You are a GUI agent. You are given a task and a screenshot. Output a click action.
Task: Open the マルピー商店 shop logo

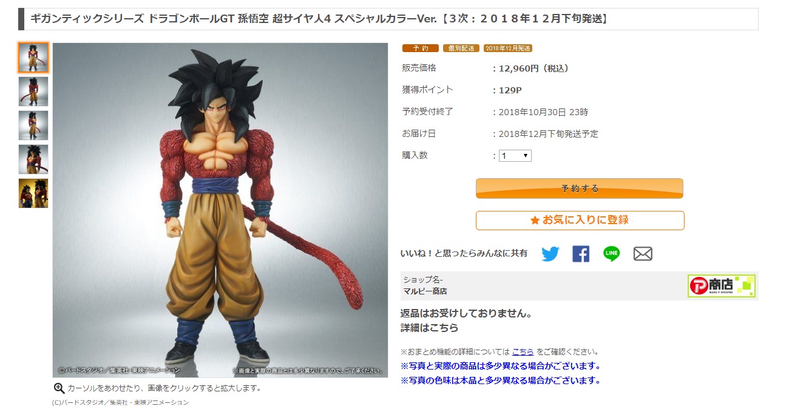722,286
